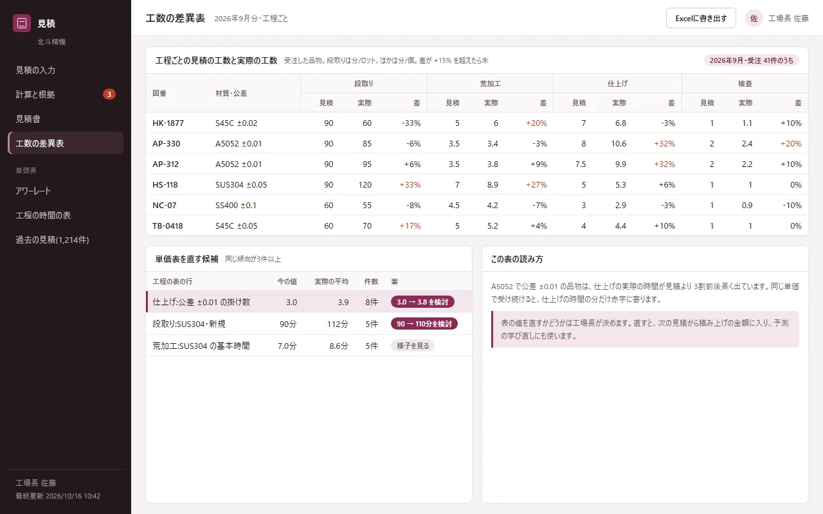Click the 3.0 → 3.8 を検討 button
Screen dimensions: 823x514
(422, 302)
